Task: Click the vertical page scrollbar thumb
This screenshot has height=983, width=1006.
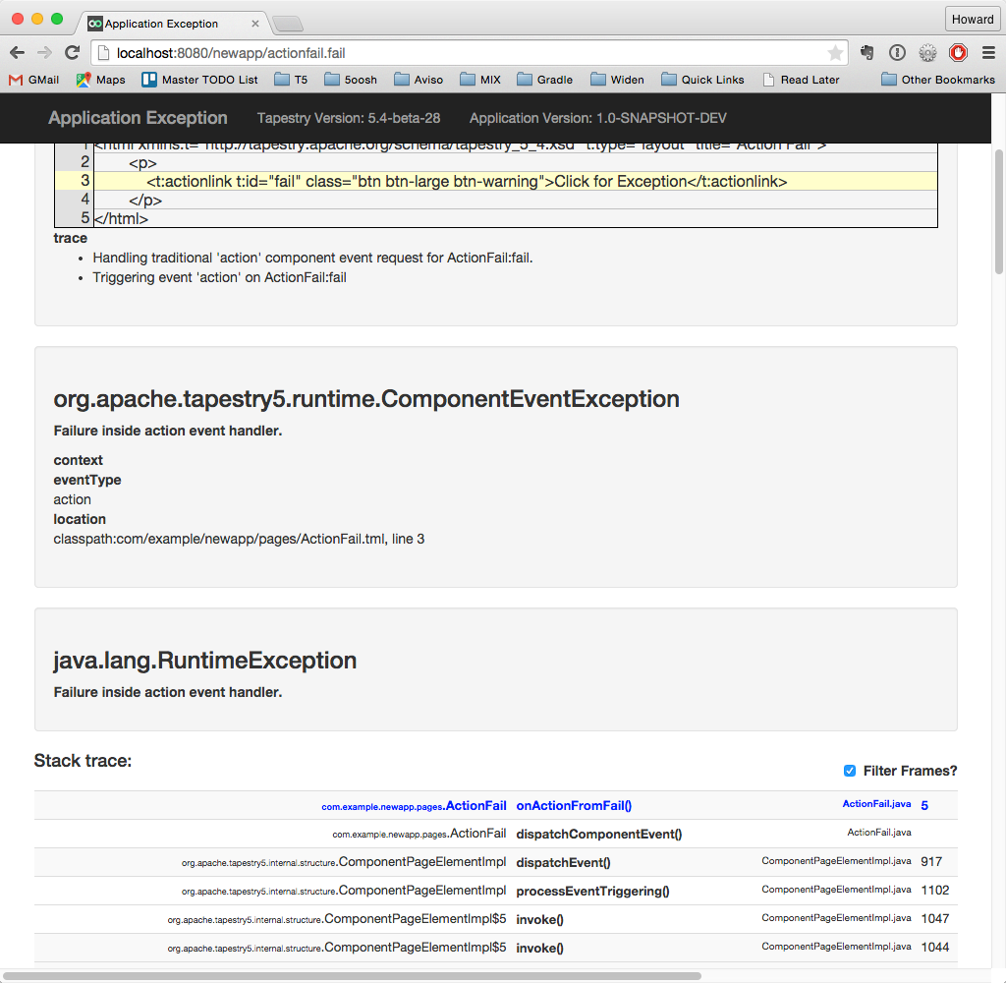Action: pyautogui.click(x=998, y=211)
